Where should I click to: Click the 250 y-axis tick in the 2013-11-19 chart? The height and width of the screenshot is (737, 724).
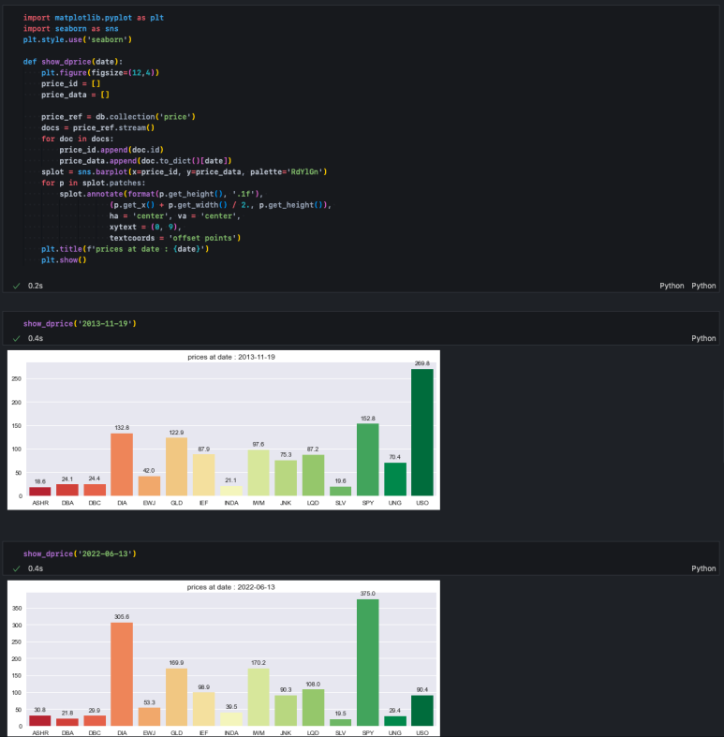17,379
